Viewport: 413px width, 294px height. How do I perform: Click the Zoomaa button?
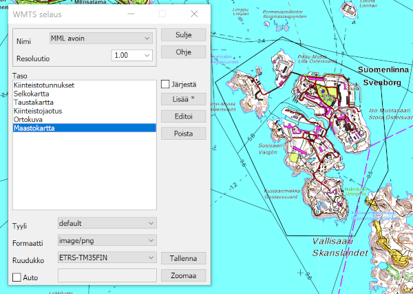click(183, 275)
